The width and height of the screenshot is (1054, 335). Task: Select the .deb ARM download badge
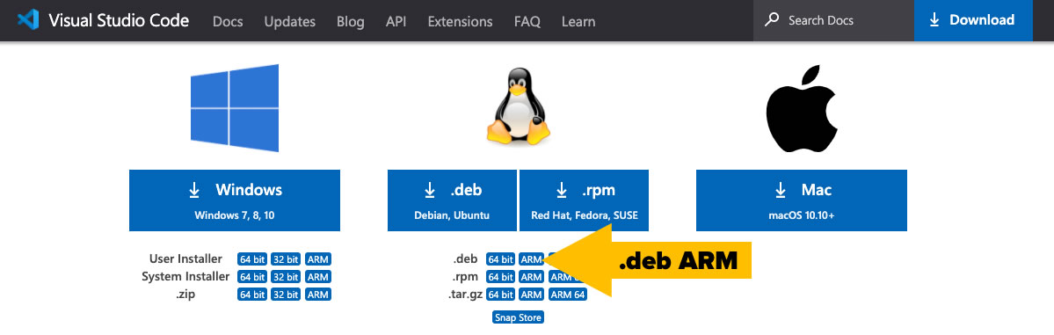(x=531, y=259)
